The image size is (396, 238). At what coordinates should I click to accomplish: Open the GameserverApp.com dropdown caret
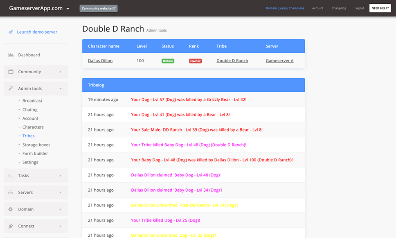[67, 9]
